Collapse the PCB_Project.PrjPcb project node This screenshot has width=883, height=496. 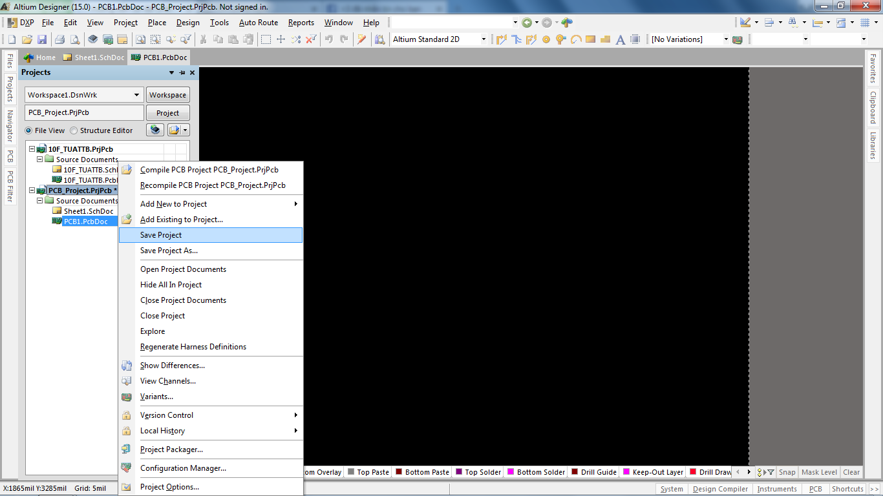[31, 191]
